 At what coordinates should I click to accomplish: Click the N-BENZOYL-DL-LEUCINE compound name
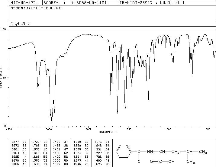click(36, 8)
